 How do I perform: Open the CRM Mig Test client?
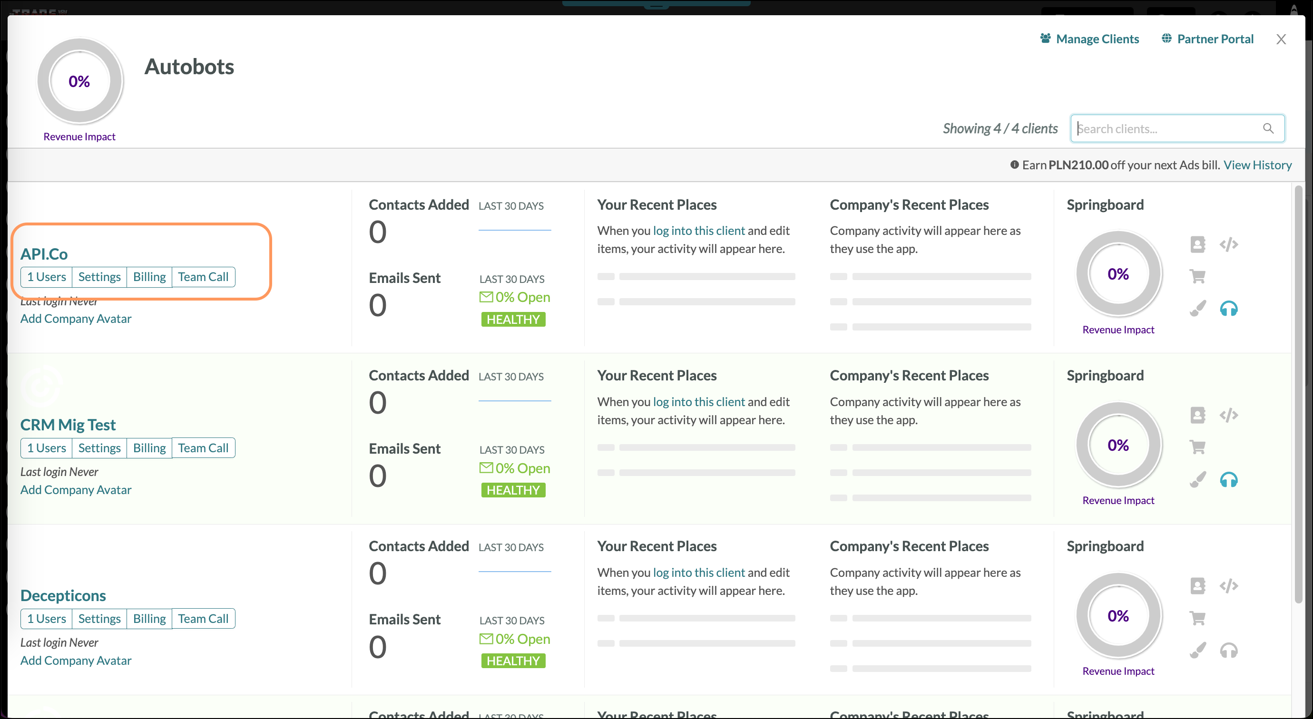[68, 425]
